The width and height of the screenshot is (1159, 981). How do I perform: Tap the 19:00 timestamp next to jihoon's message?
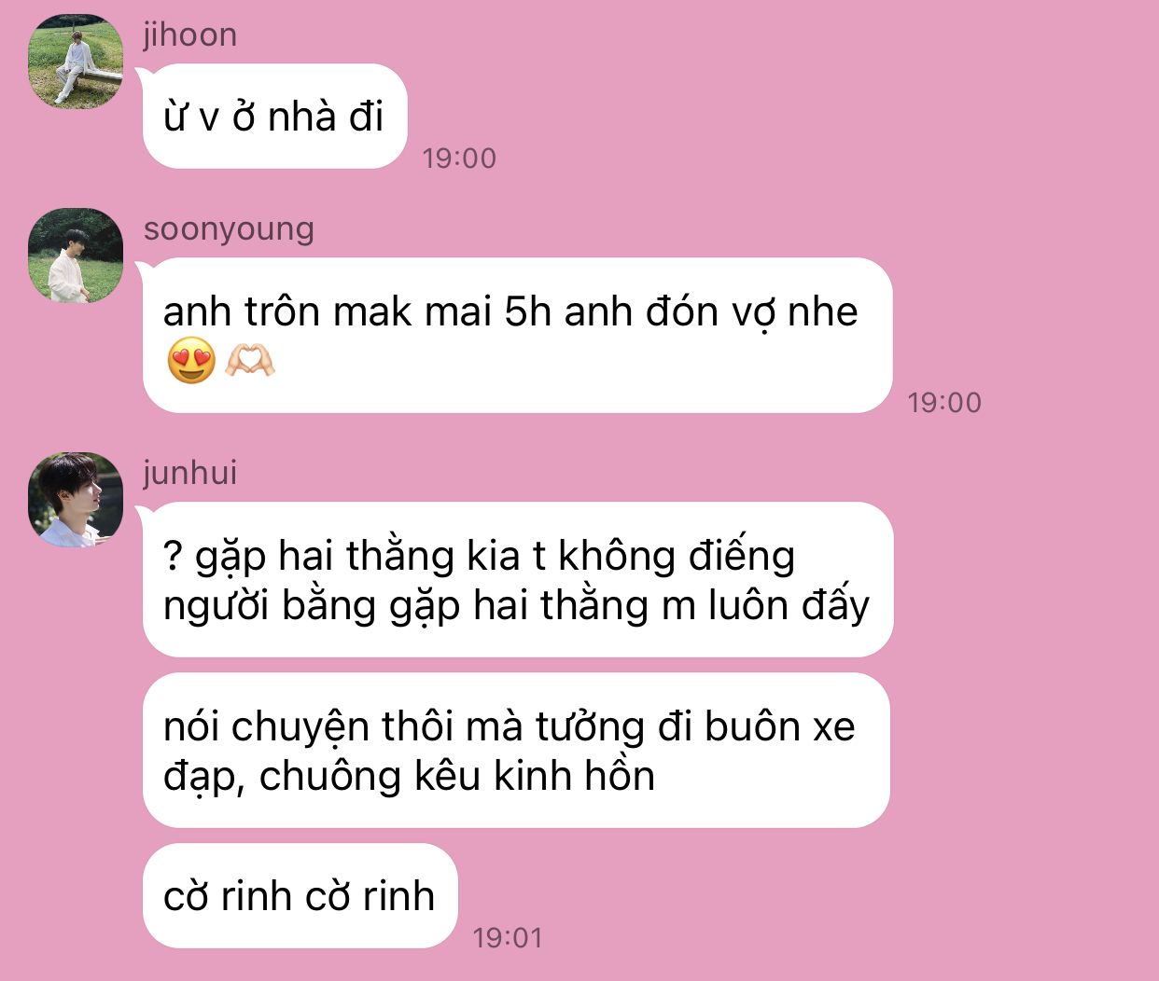(x=459, y=159)
